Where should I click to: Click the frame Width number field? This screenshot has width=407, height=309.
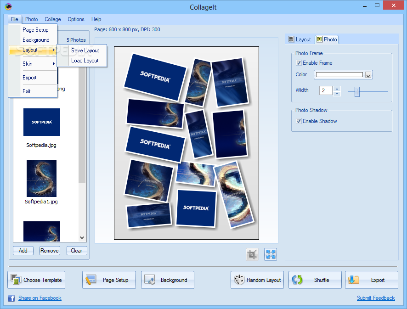pos(326,90)
